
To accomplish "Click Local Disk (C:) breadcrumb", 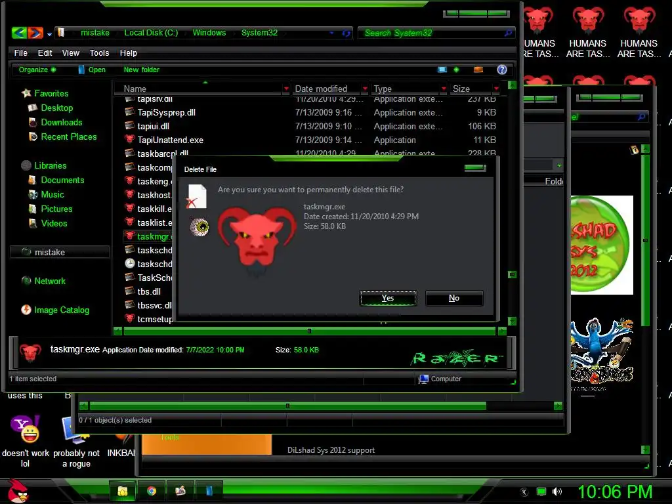I will coord(151,33).
